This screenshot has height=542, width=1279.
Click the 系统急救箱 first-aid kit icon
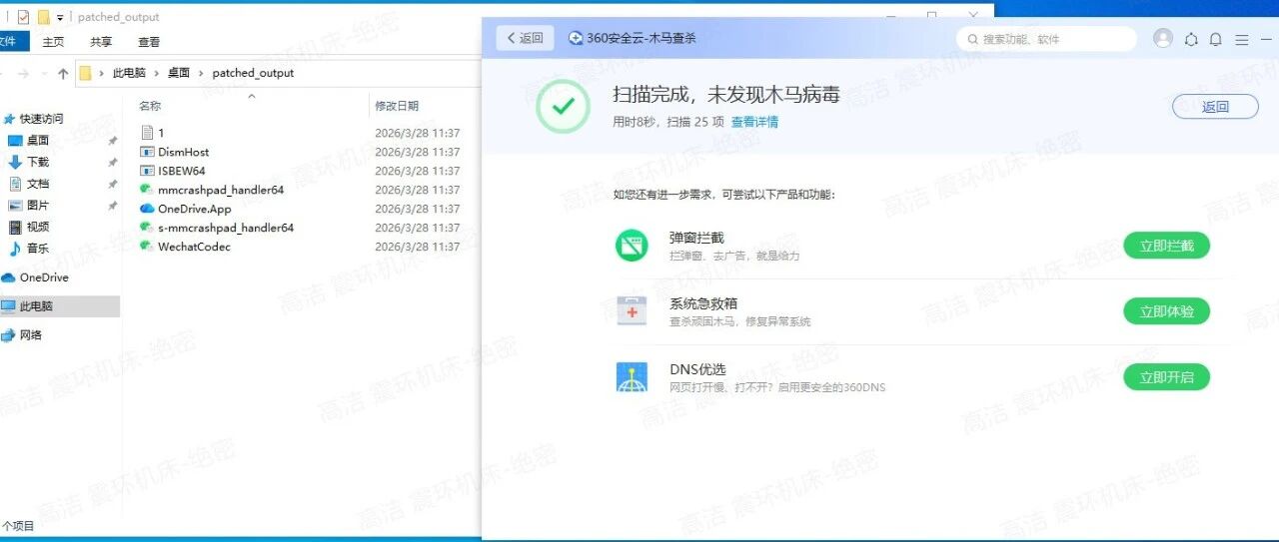[632, 311]
